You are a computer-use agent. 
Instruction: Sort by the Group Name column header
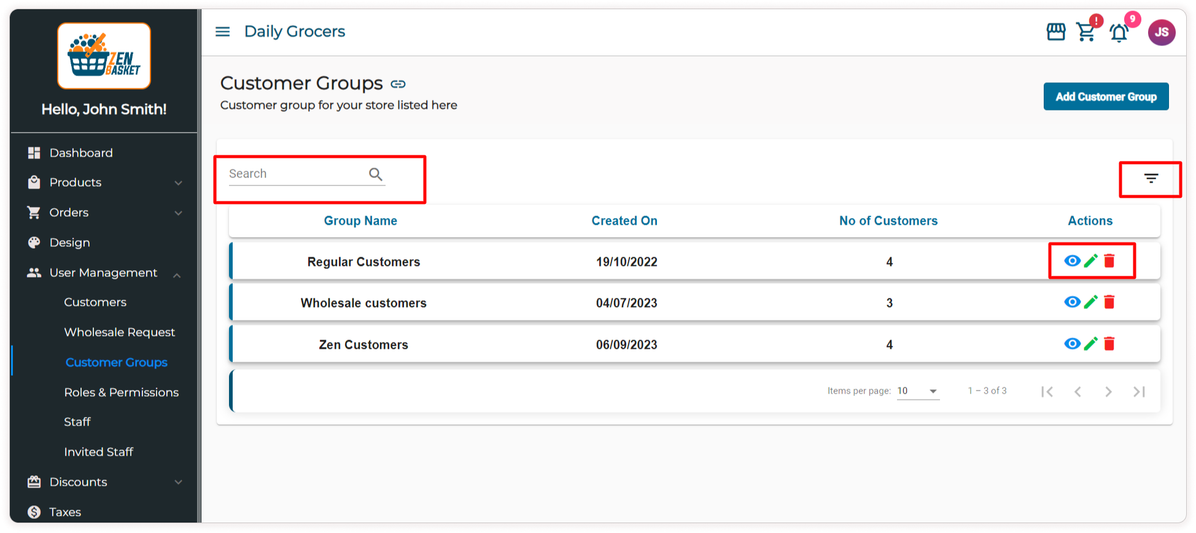coord(360,221)
